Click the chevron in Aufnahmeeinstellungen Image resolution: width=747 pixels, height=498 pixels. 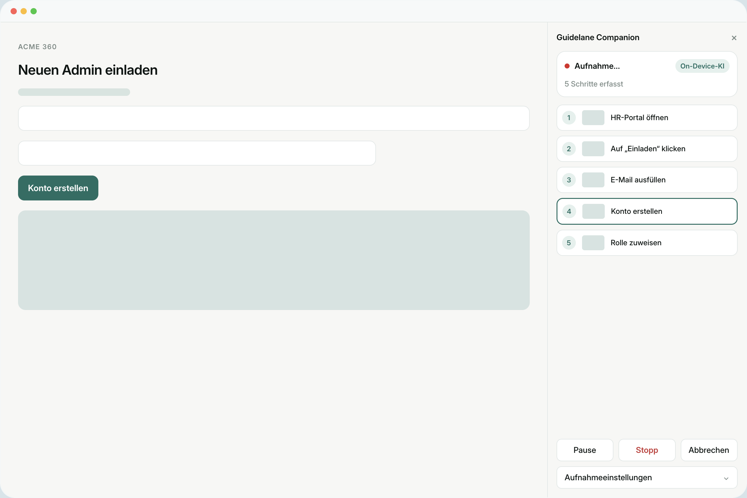(x=726, y=478)
